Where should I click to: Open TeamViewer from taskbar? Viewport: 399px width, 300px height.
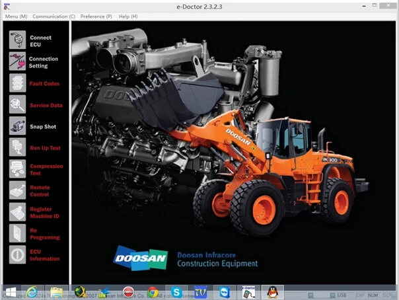[225, 292]
